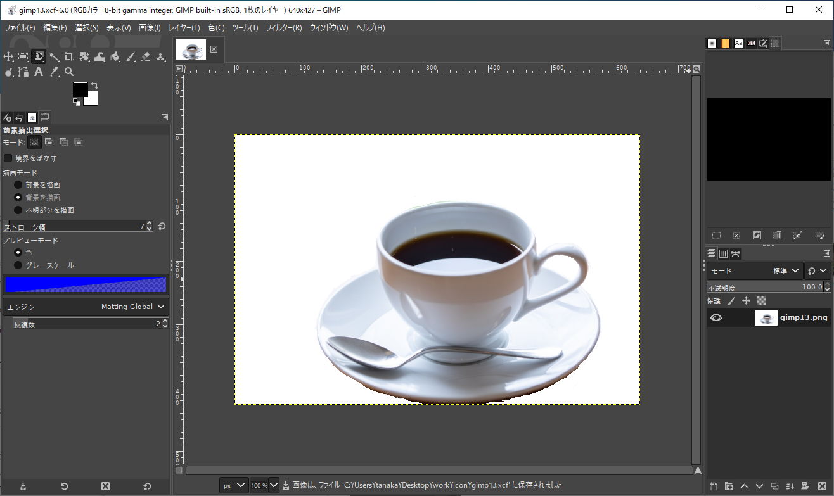Select the Color Picker eyedropper tool
834x496 pixels.
click(55, 72)
